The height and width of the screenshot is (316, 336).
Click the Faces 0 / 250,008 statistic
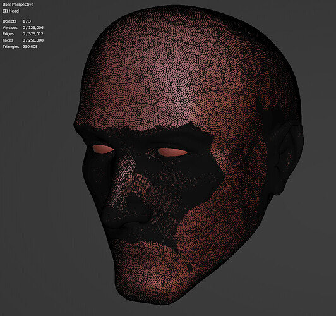coord(23,40)
